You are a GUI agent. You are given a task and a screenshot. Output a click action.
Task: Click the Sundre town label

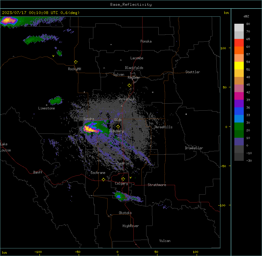click(89, 119)
